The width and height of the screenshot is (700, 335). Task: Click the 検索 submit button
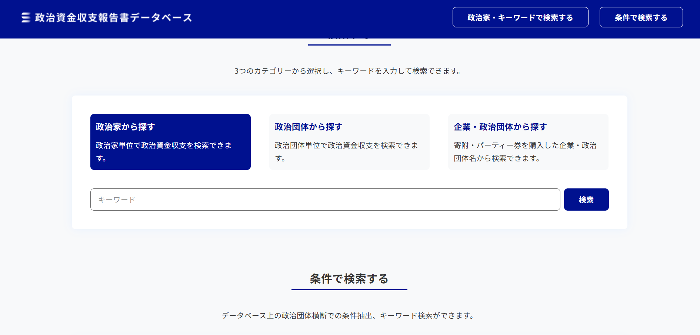tap(586, 200)
